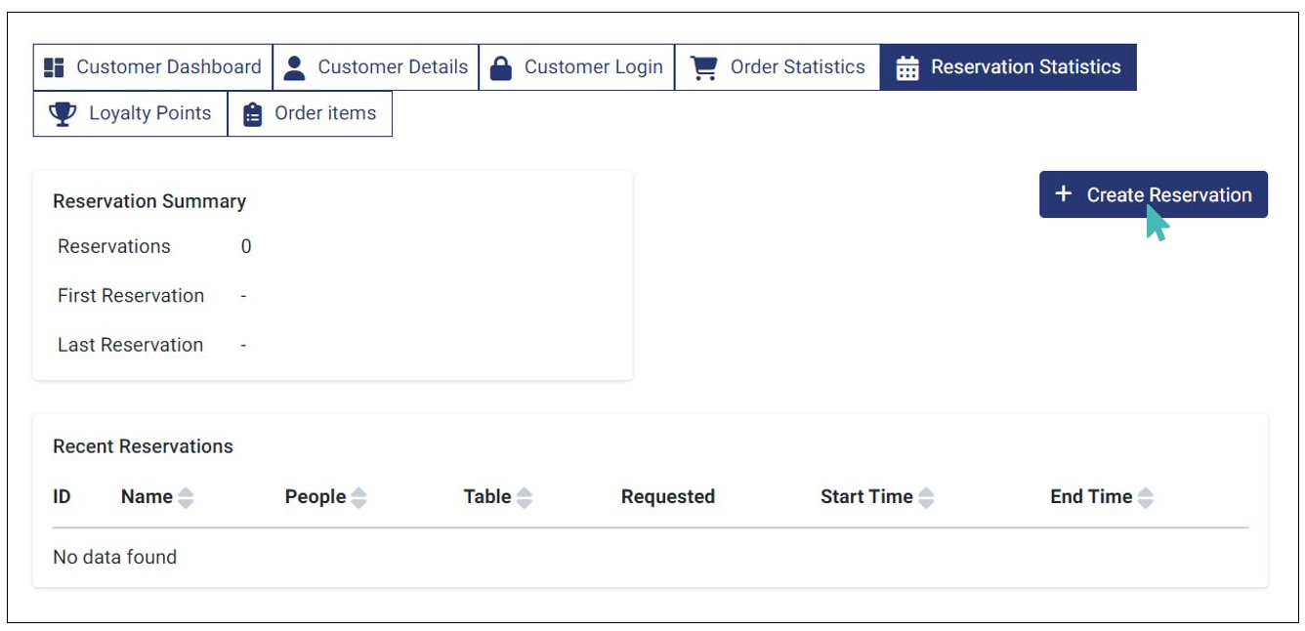Click the 'No data found' message

pyautogui.click(x=115, y=557)
